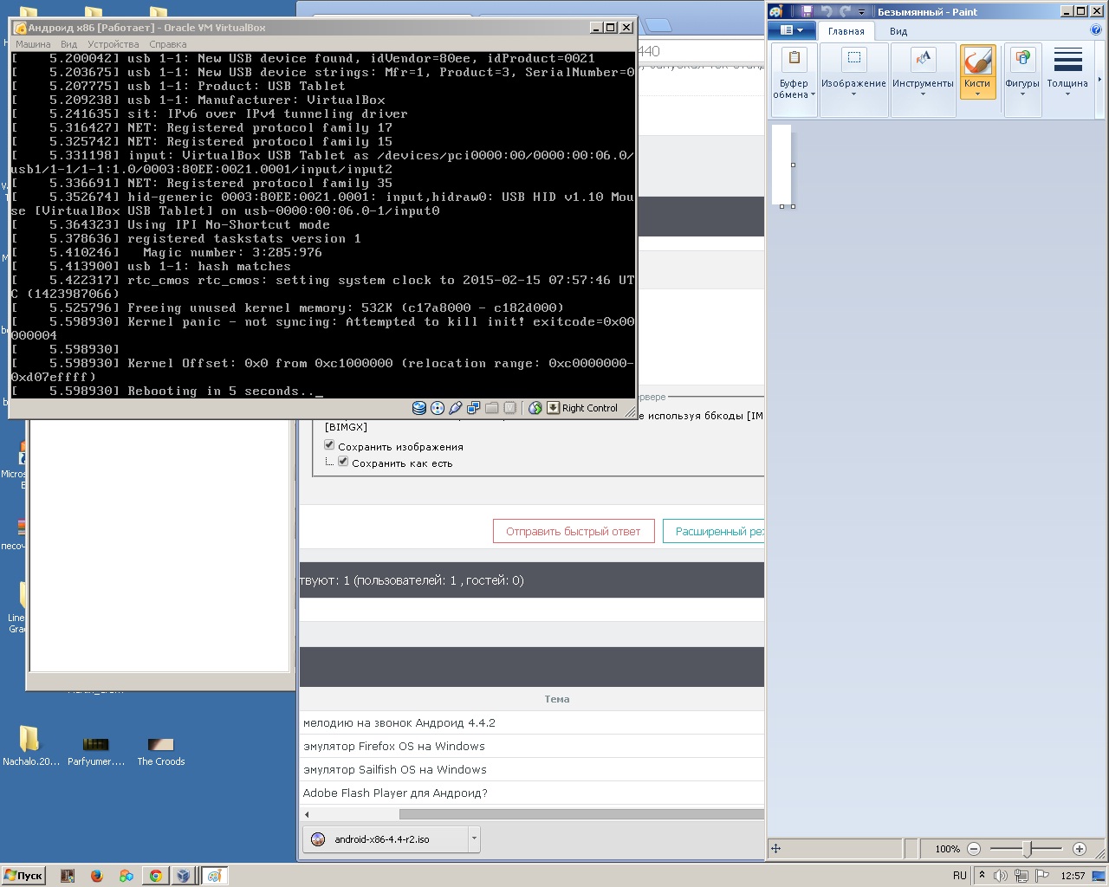The height and width of the screenshot is (887, 1109).
Task: Click the Save icon in Paint title bar
Action: pos(807,11)
